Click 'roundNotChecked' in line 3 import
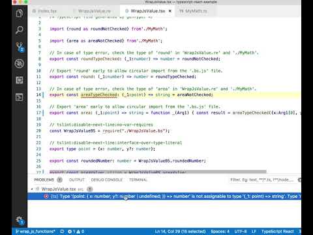This screenshot has height=235, width=313. pos(108,29)
